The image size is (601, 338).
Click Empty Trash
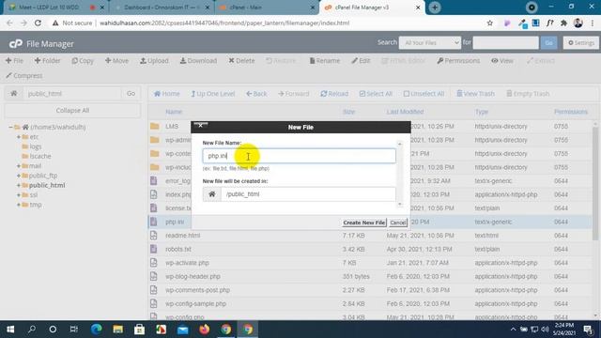pos(528,94)
